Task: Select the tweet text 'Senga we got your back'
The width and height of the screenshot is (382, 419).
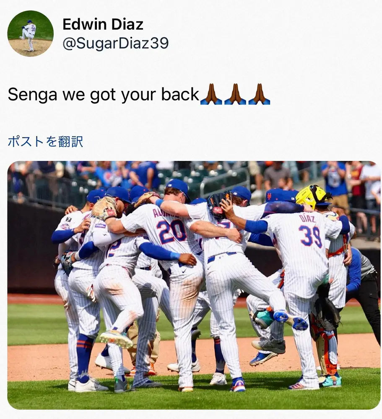Action: pyautogui.click(x=104, y=95)
